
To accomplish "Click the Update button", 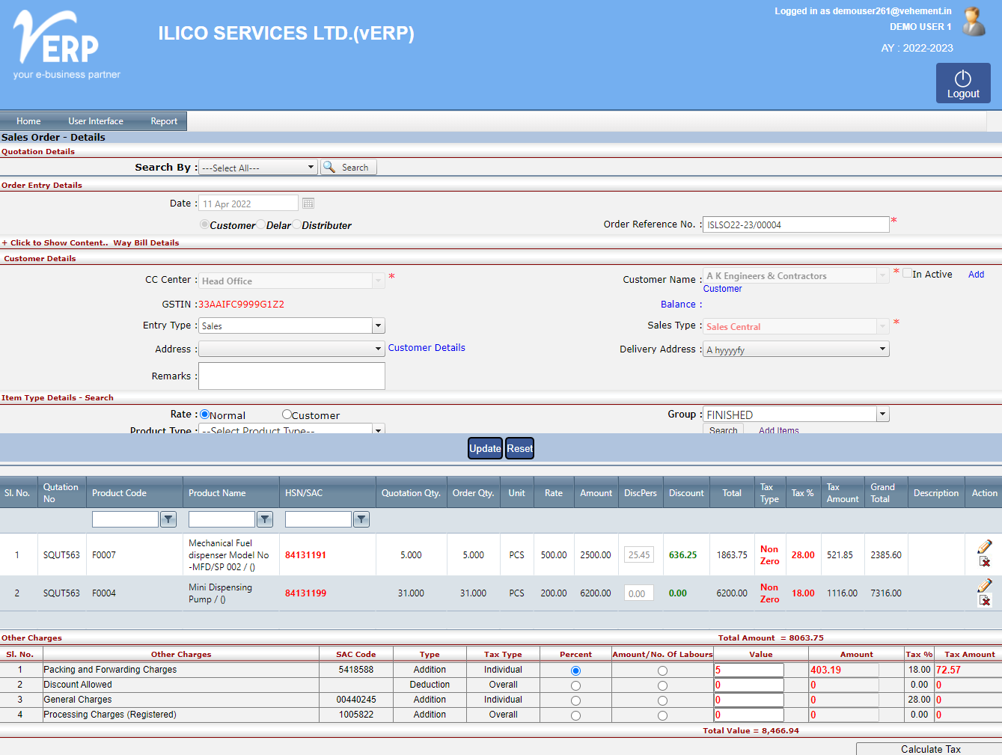I will [485, 448].
